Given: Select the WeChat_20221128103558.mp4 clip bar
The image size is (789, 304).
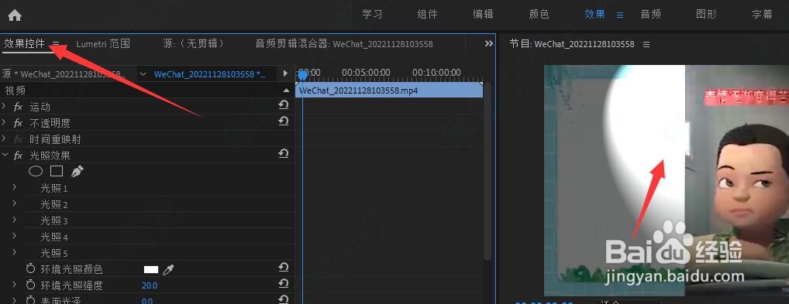Looking at the screenshot, I should 389,91.
